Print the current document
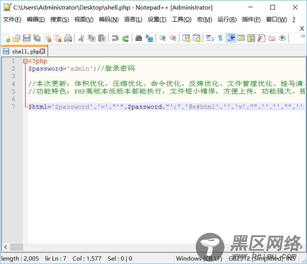Viewport: 307px width, 264px height. (x=68, y=38)
